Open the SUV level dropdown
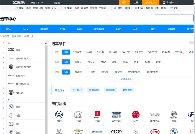Screen dimensions: 195x134 [91, 62]
